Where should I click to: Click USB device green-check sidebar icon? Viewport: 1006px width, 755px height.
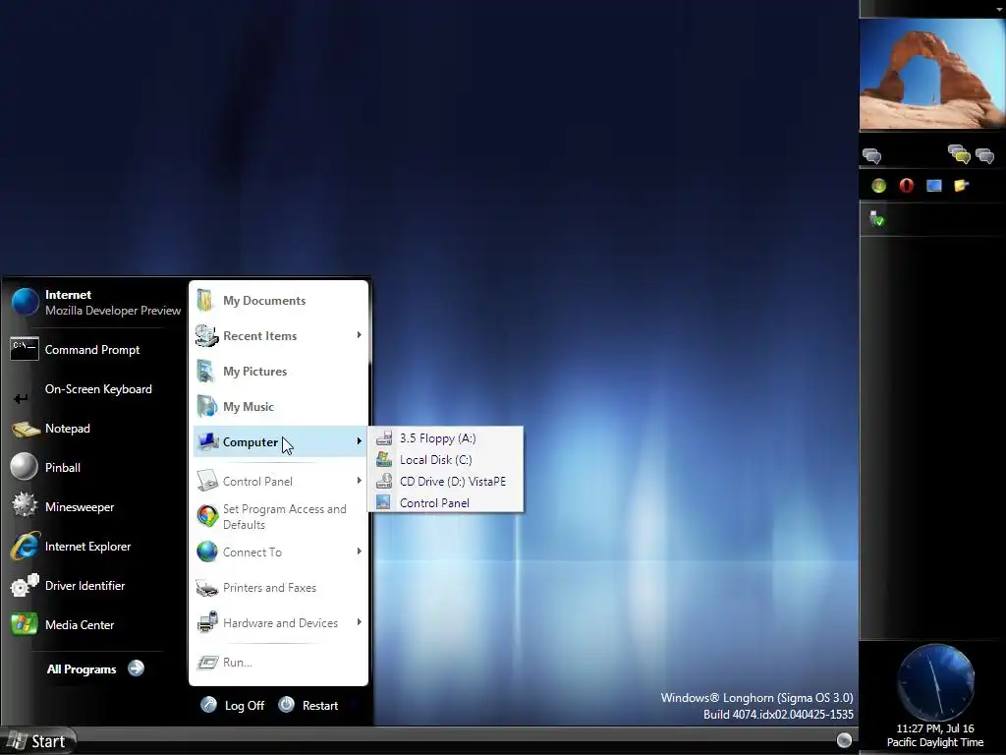point(877,218)
